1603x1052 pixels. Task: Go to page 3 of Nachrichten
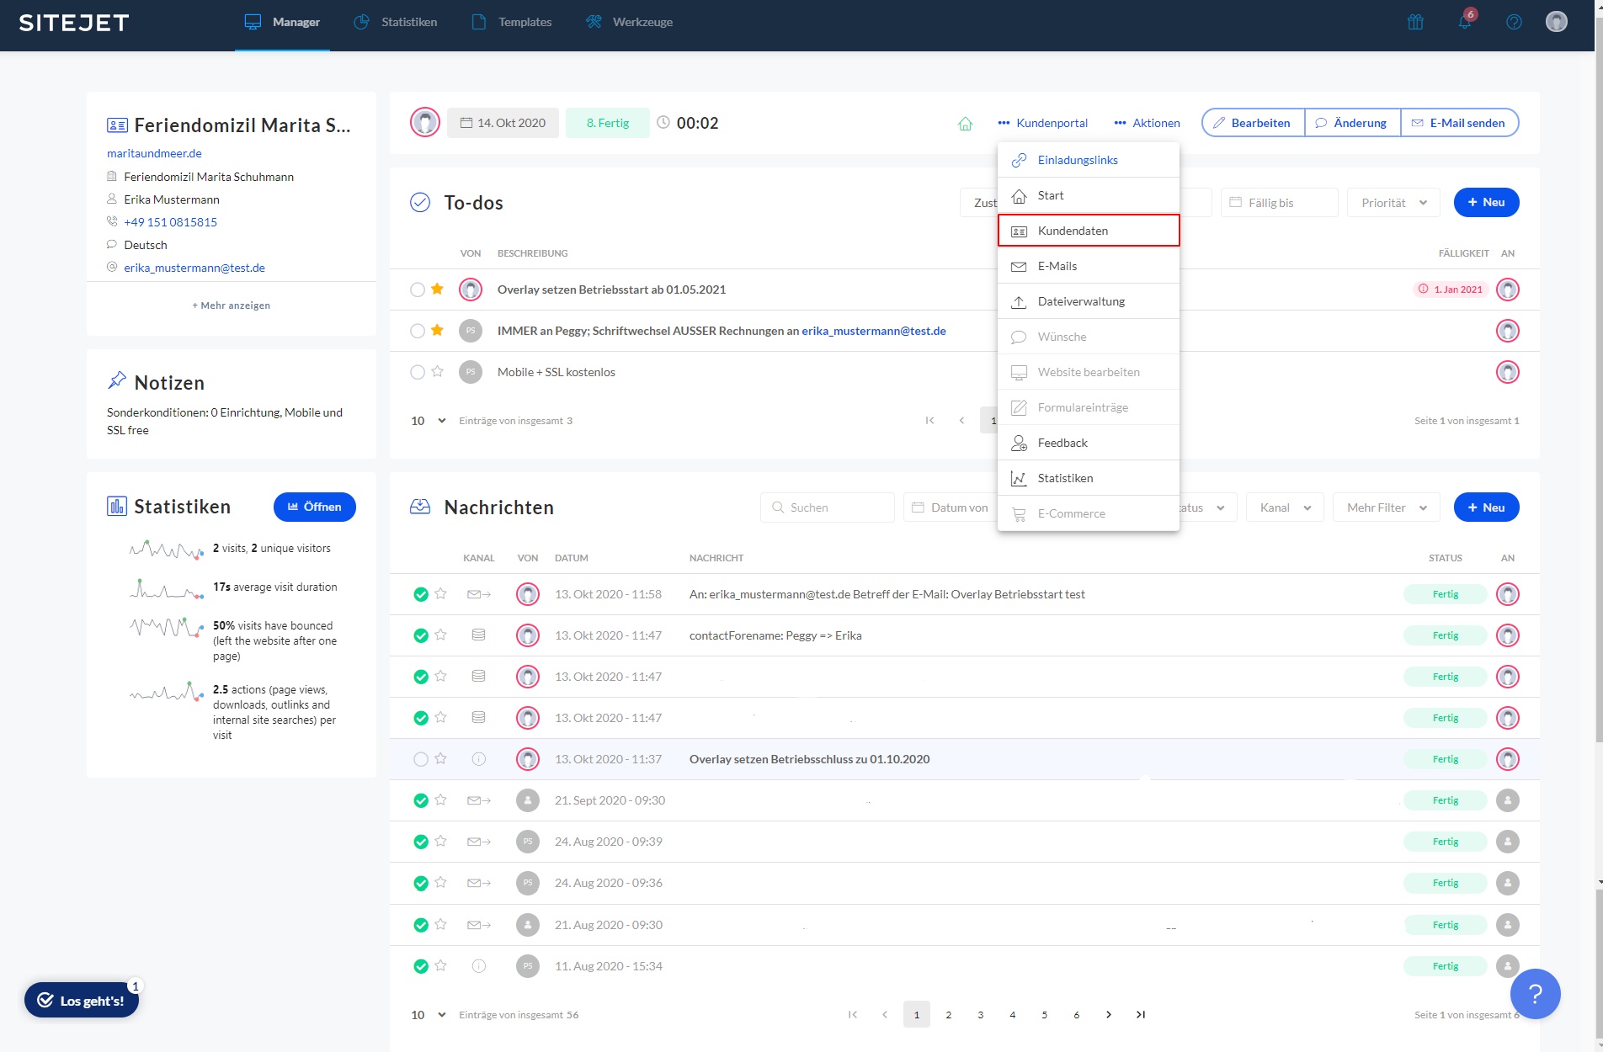[981, 1015]
